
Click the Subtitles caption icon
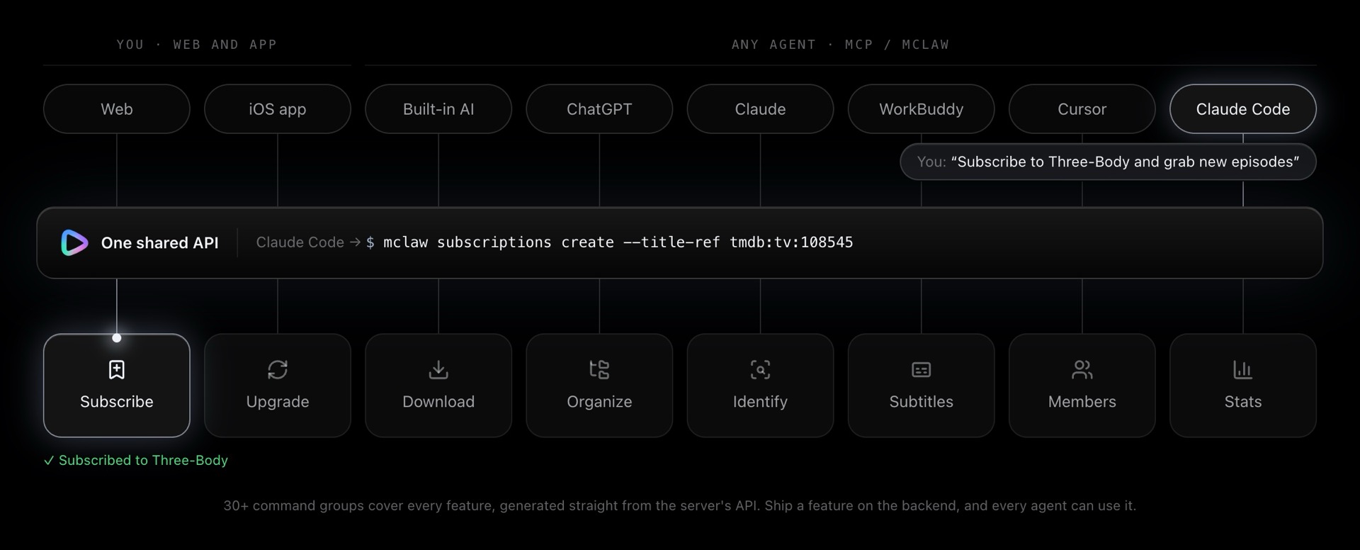921,369
